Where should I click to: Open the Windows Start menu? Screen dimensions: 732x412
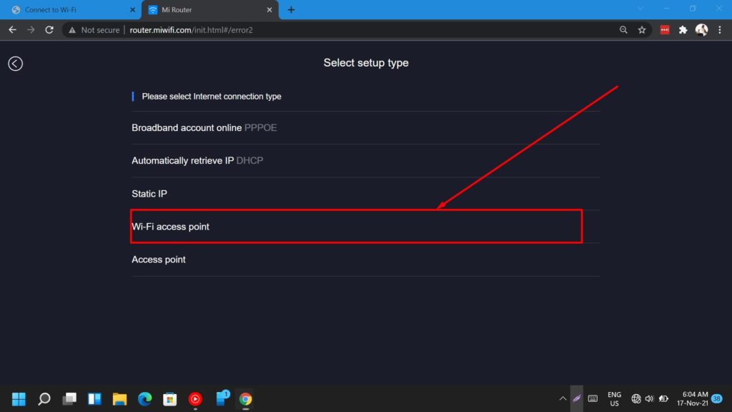(19, 399)
